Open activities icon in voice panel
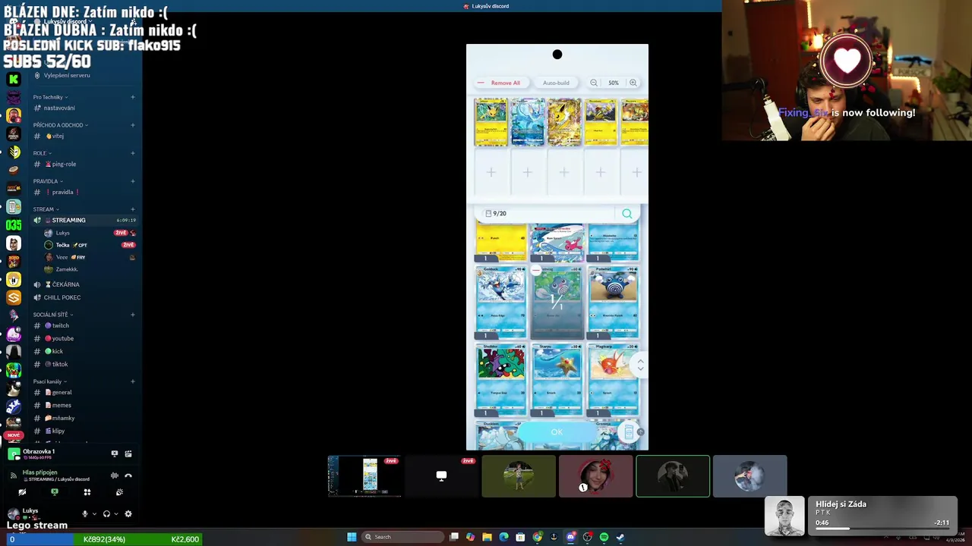 pyautogui.click(x=87, y=492)
